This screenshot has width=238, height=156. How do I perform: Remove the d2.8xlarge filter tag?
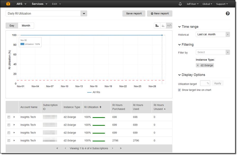[x=198, y=65]
